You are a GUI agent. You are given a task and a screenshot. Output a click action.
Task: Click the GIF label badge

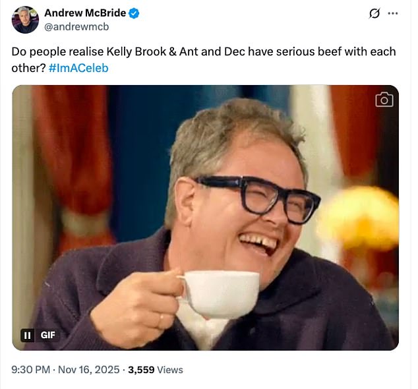click(x=48, y=335)
